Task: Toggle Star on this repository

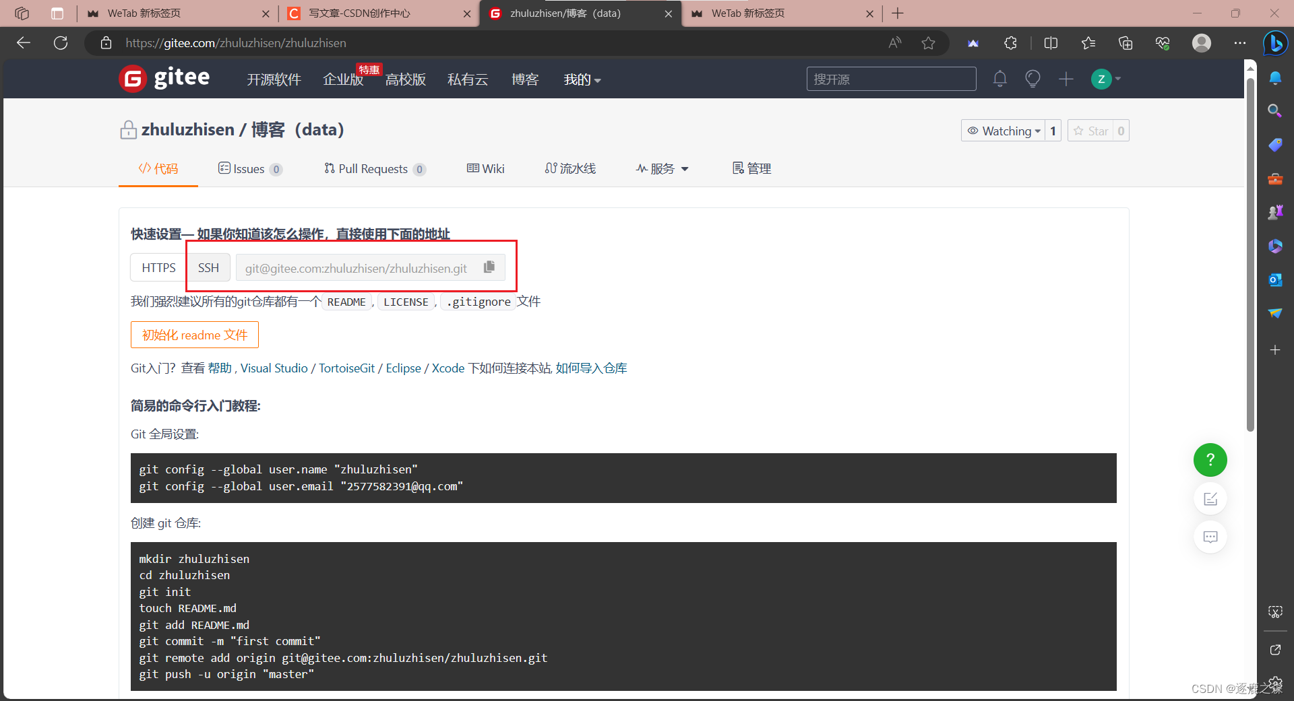Action: pos(1092,131)
